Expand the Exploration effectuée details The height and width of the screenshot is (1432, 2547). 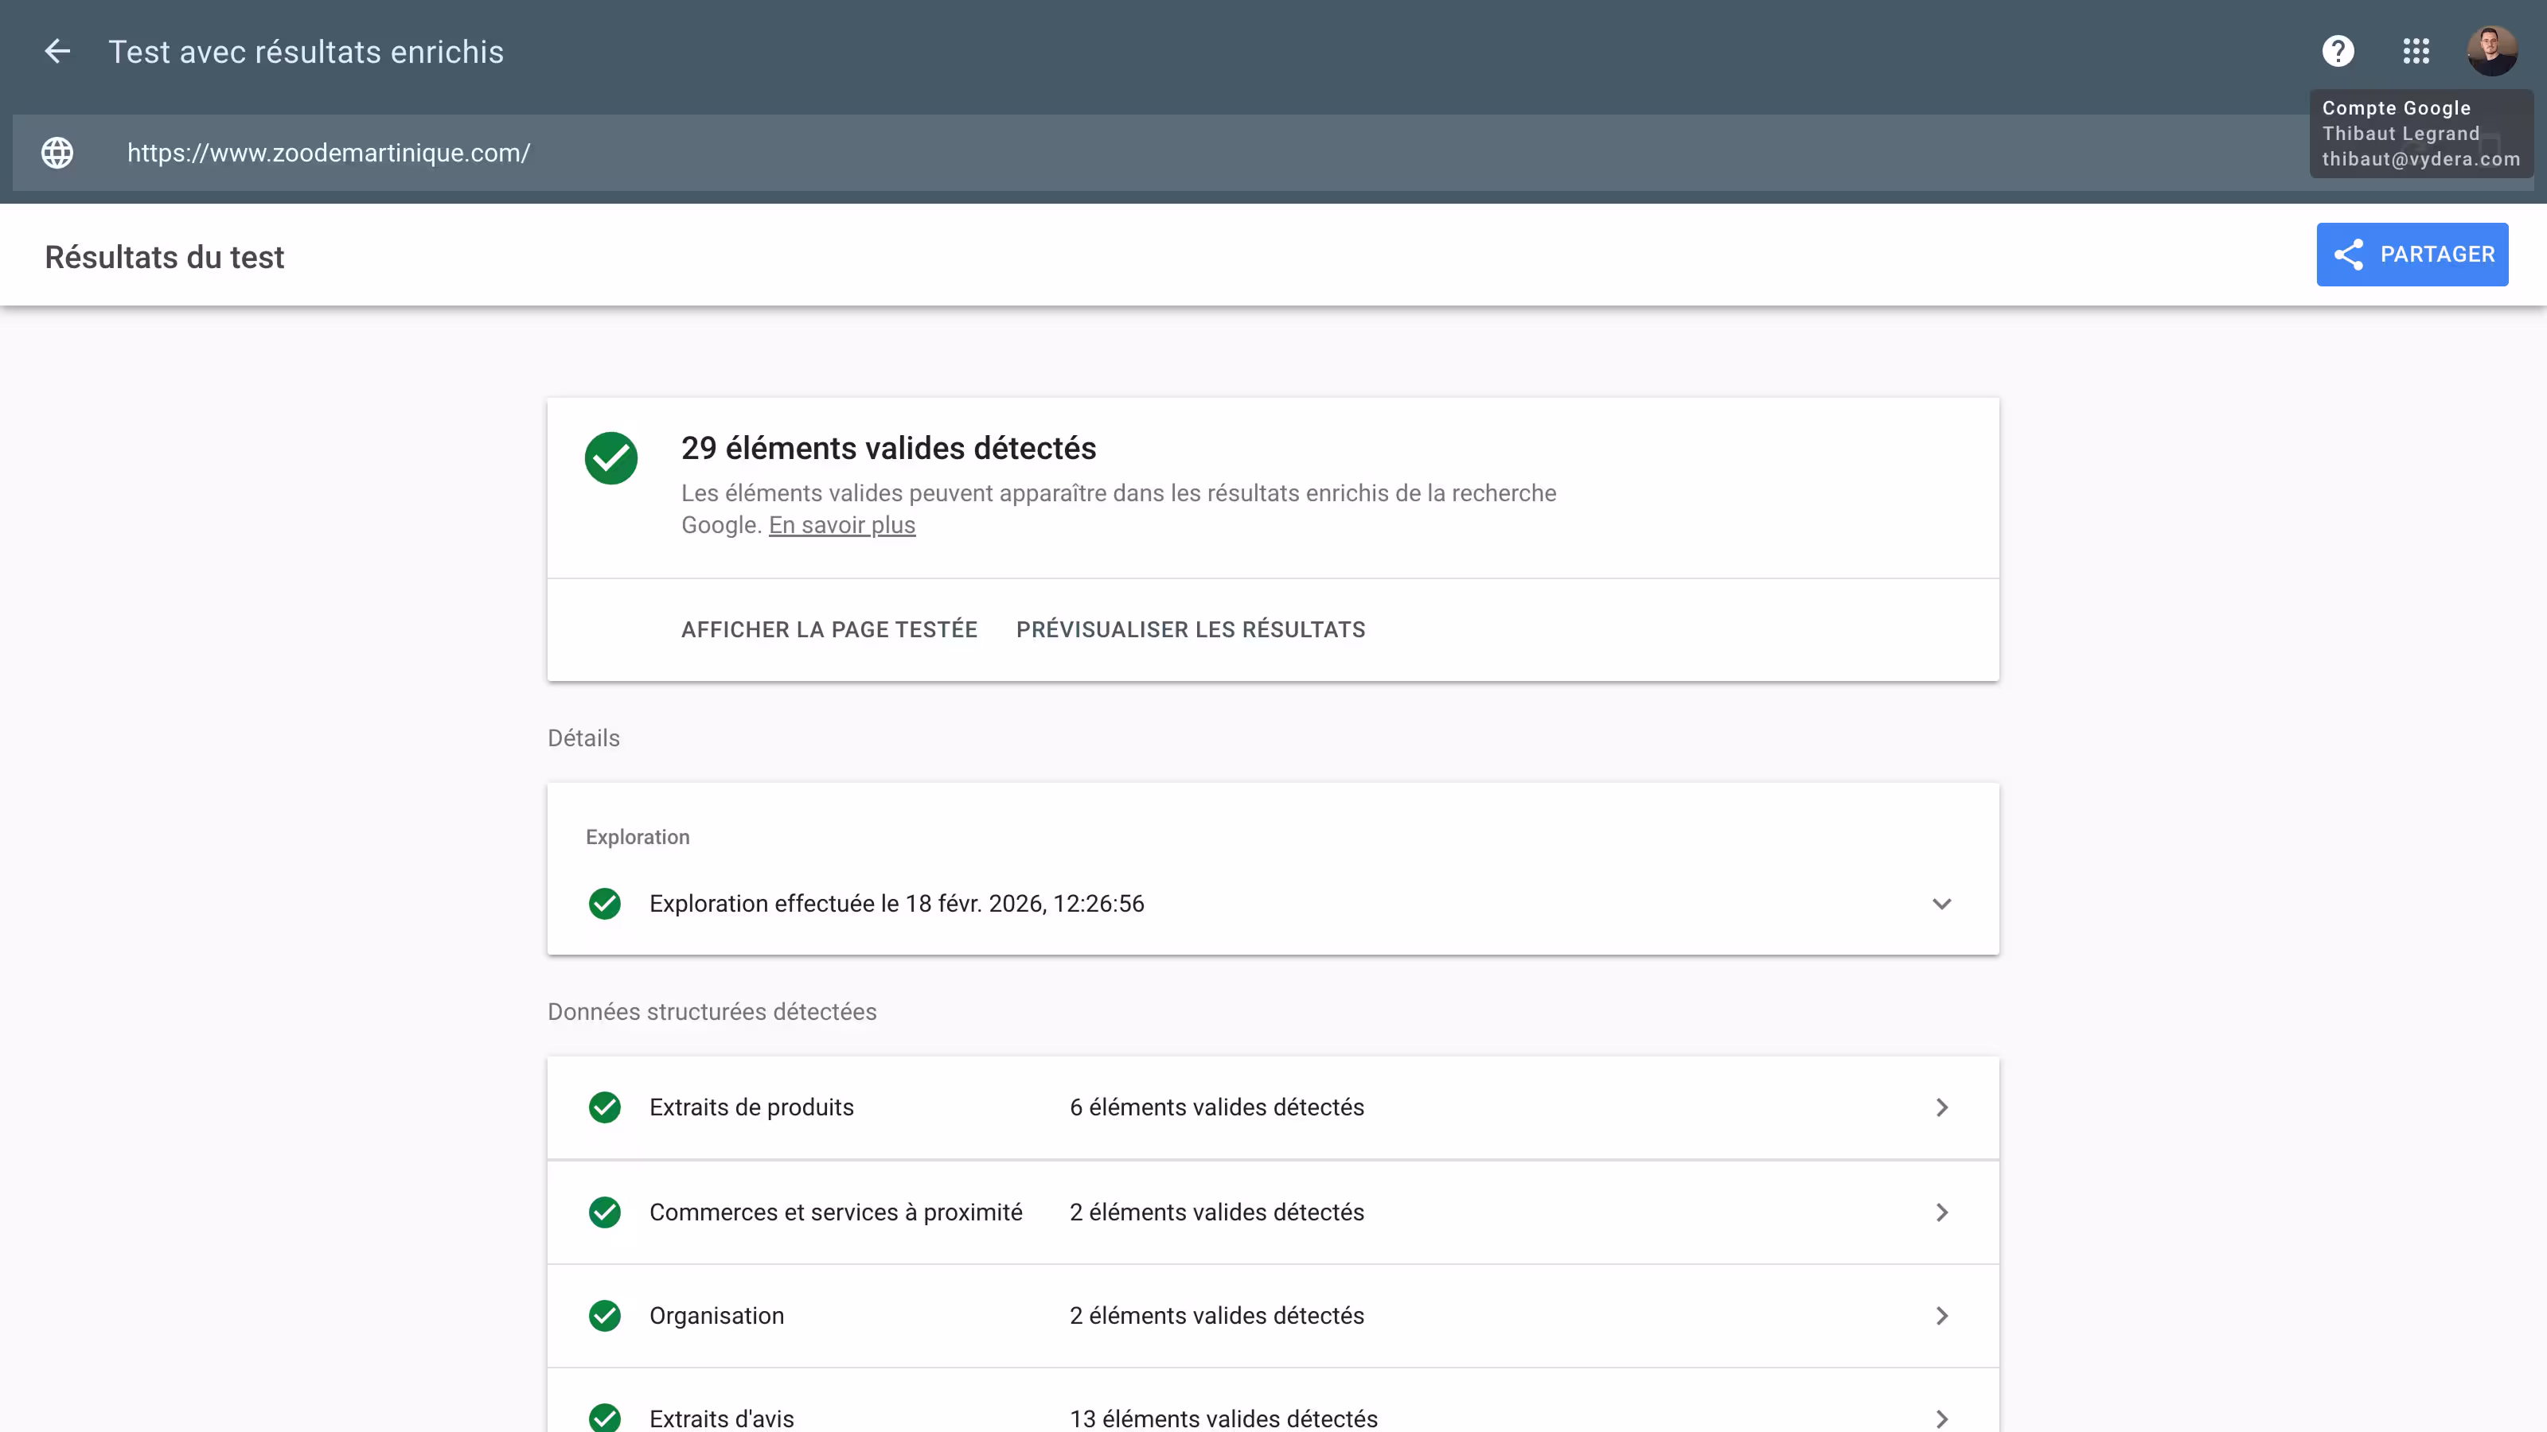[x=1942, y=902]
